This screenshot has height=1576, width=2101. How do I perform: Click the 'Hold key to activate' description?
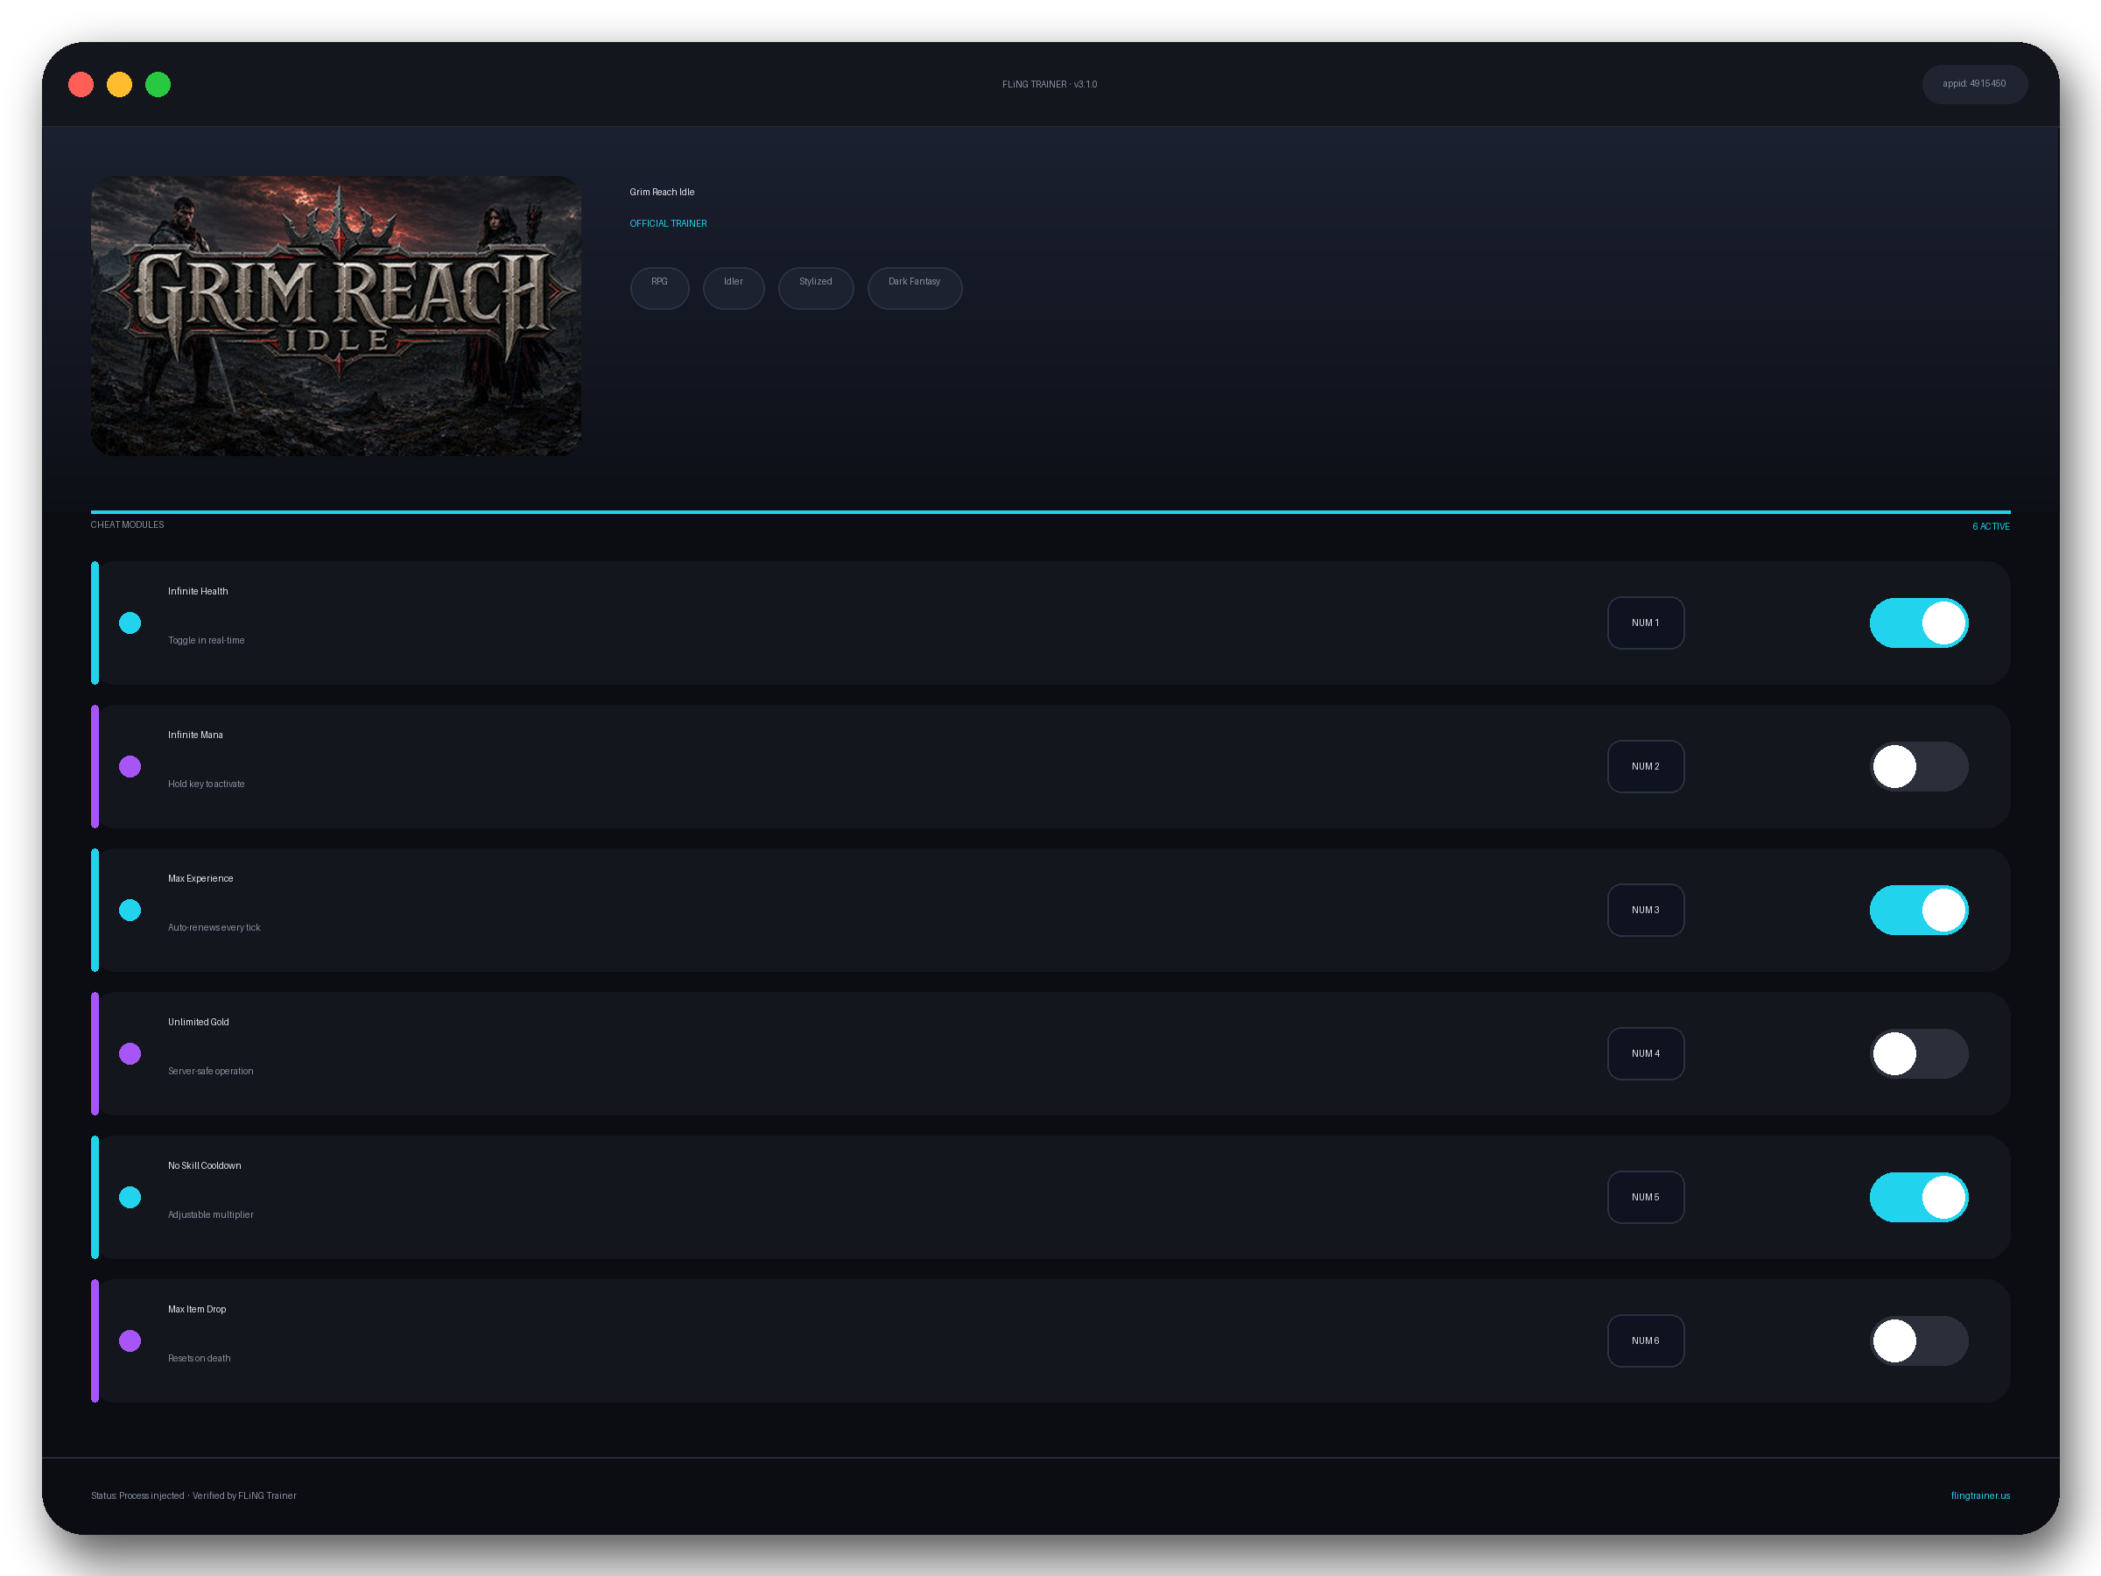click(x=206, y=784)
